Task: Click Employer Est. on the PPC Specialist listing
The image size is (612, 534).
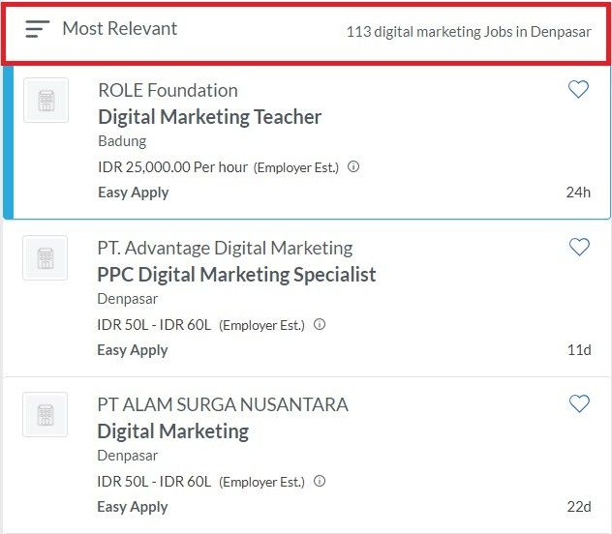Action: click(261, 325)
